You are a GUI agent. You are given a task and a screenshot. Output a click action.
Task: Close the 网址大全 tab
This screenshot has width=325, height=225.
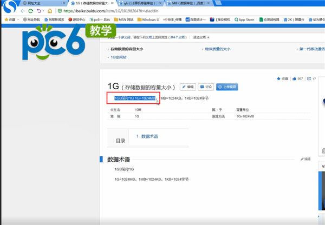coord(64,3)
